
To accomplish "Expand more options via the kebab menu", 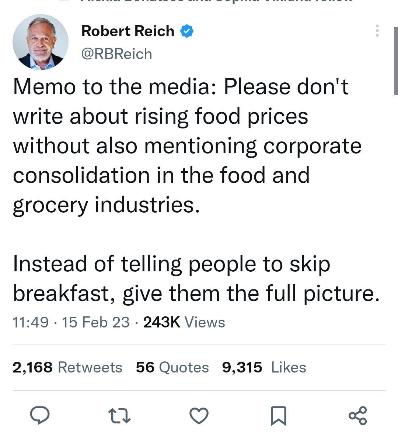I will [377, 31].
